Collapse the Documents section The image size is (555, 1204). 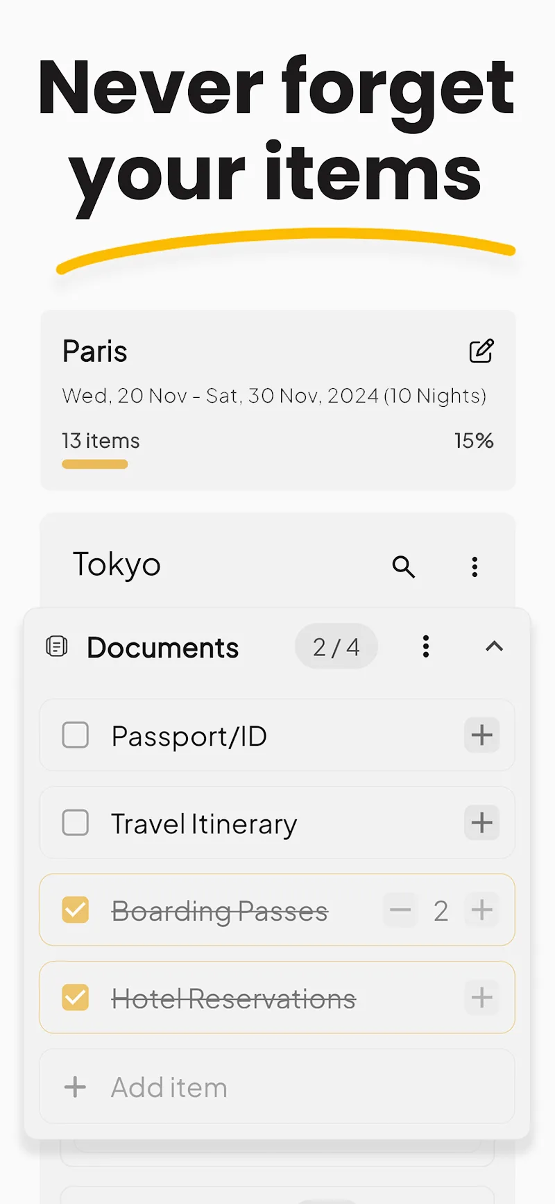click(x=494, y=646)
